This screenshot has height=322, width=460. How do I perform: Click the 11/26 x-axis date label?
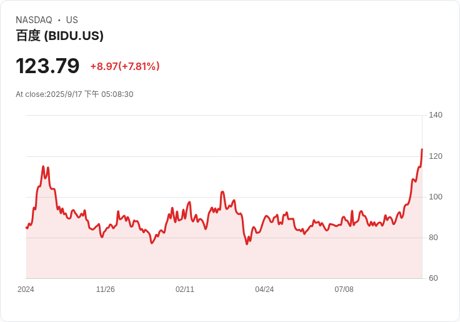(x=106, y=289)
